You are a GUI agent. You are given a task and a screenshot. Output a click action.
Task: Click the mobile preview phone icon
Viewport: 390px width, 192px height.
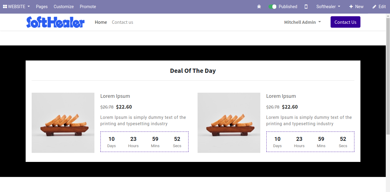306,7
